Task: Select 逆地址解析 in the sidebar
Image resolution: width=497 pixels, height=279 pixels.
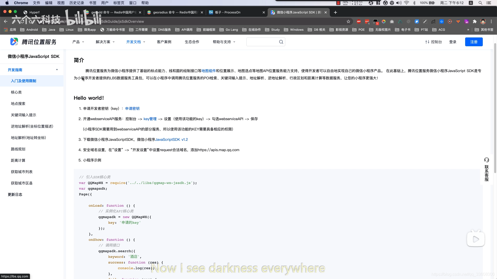Action: click(32, 126)
